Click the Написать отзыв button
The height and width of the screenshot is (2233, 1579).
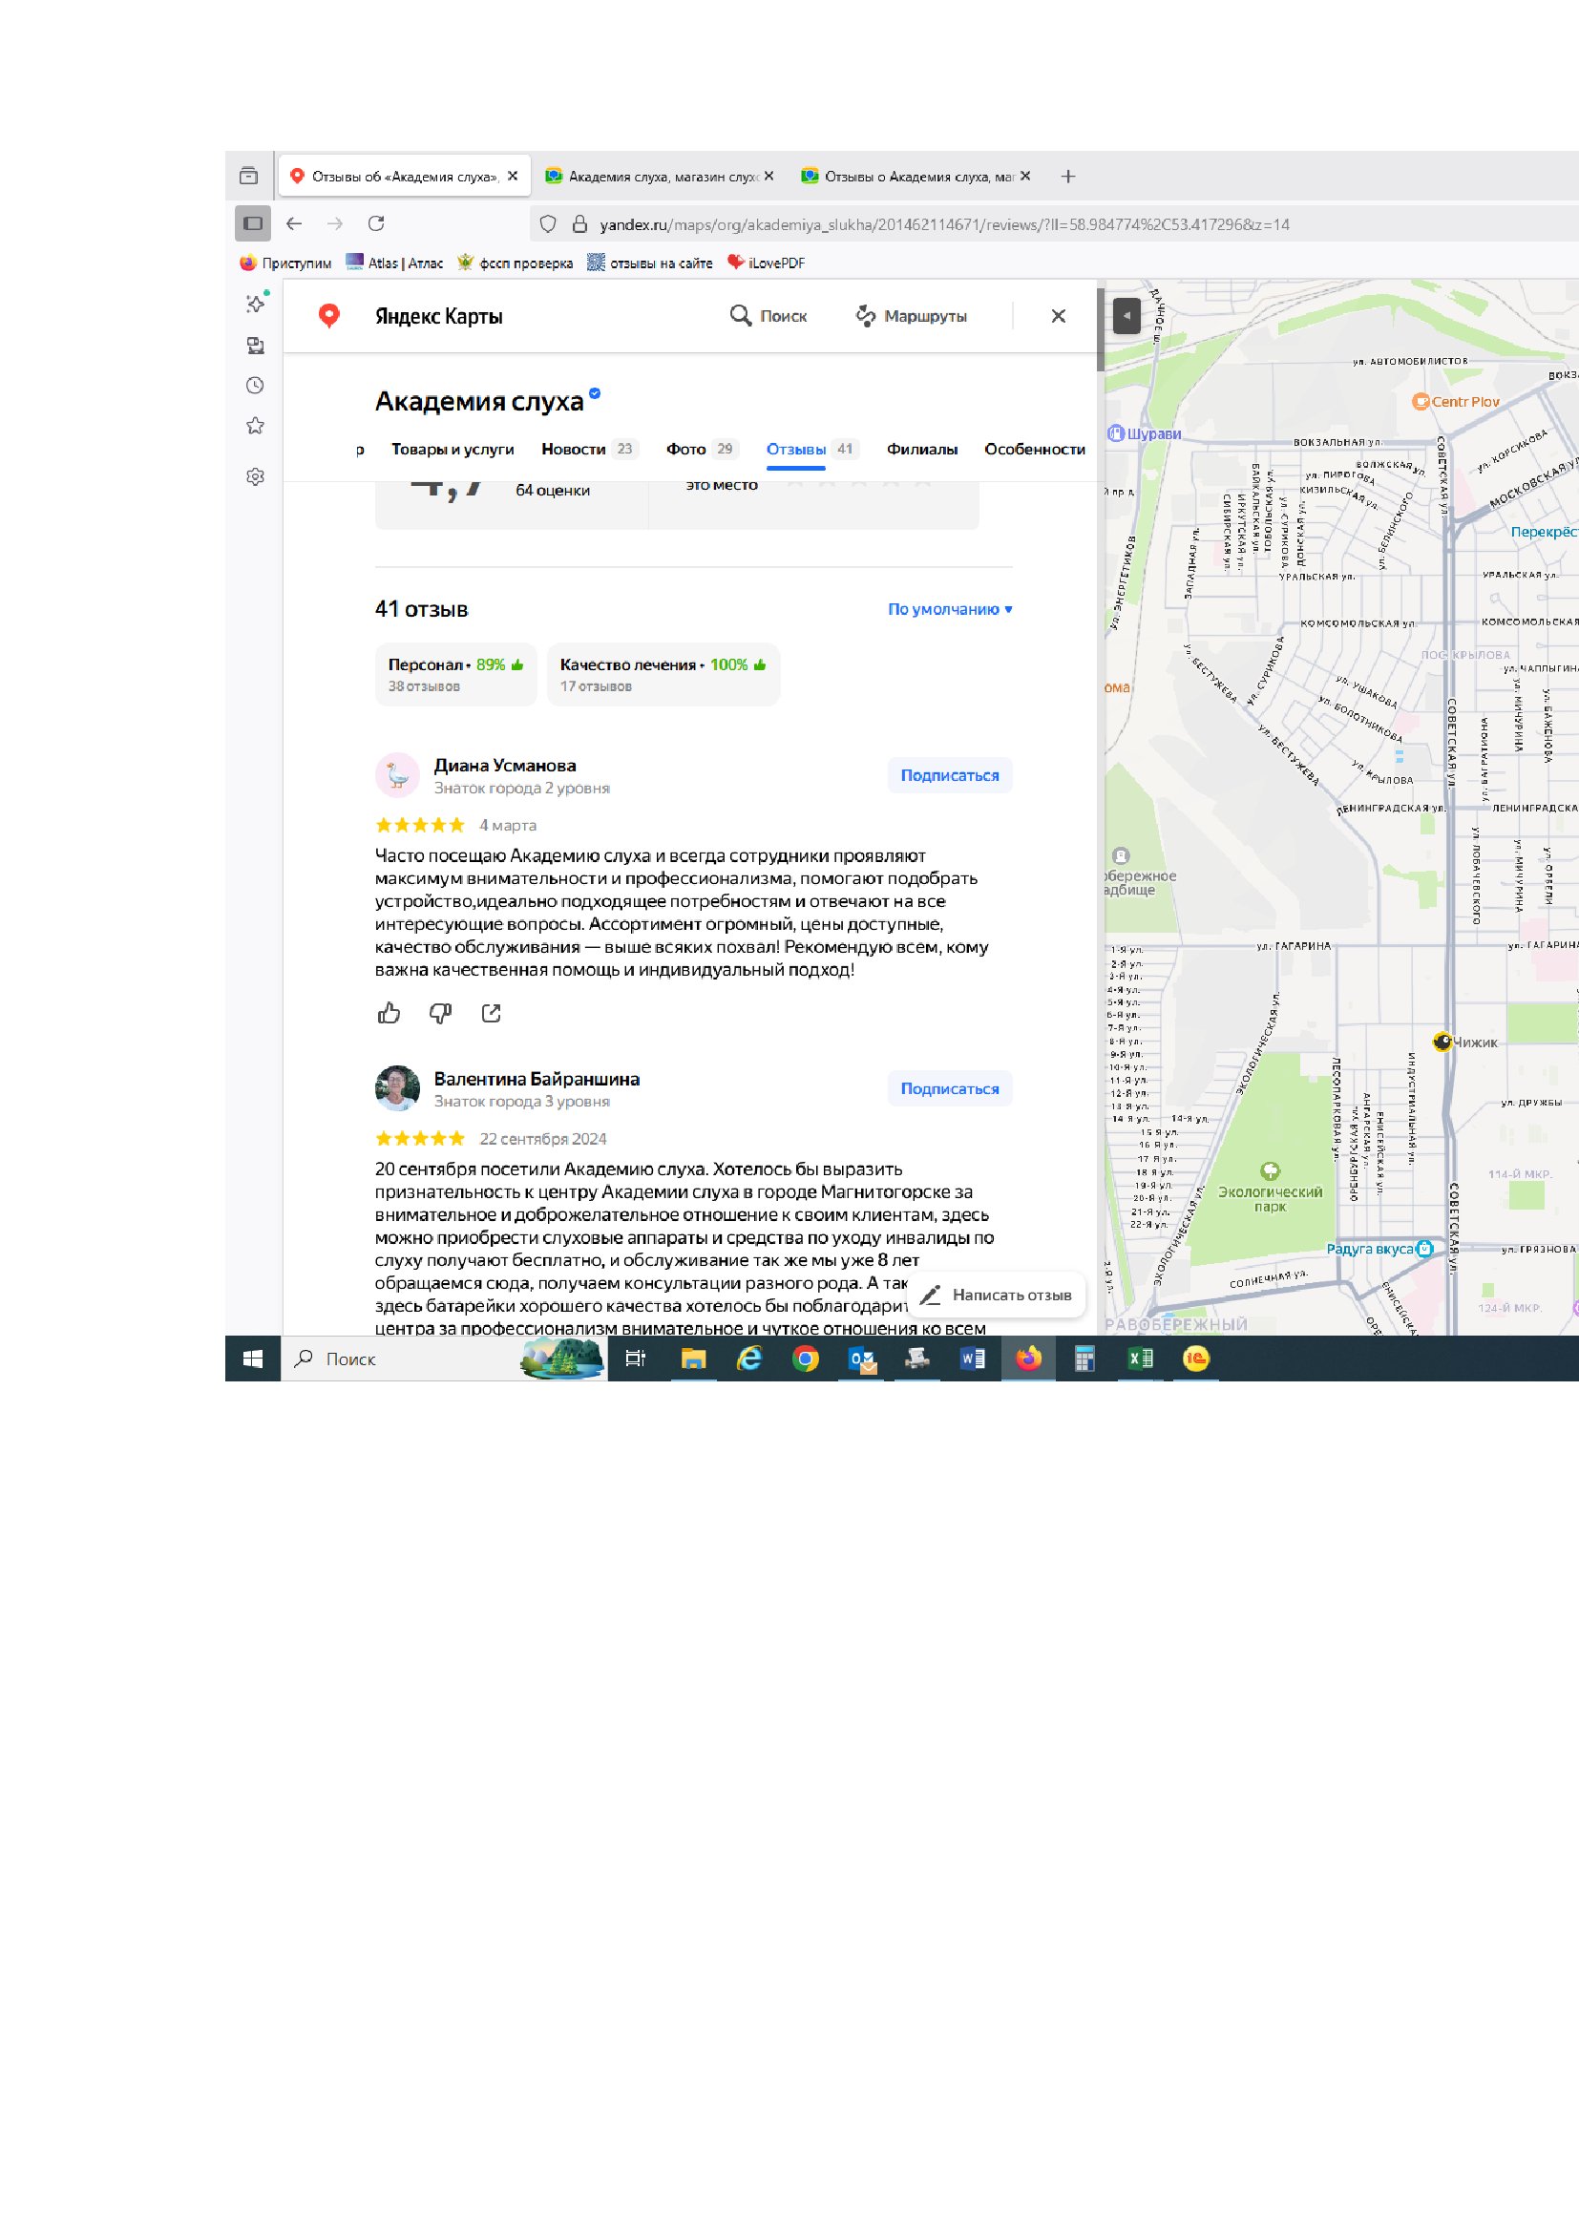pyautogui.click(x=998, y=1295)
